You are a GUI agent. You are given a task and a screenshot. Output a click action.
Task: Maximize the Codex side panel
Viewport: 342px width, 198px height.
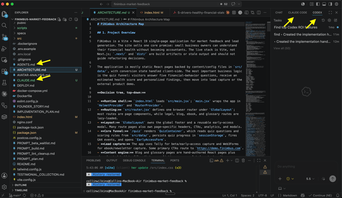coord(330,12)
